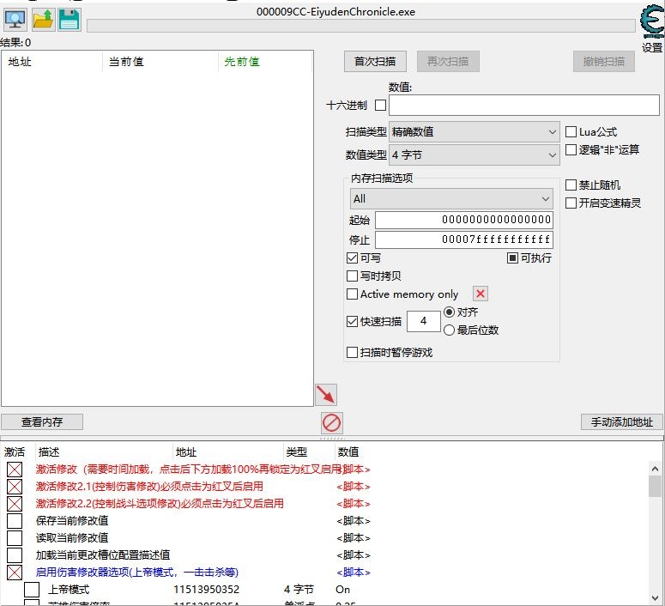Open 数值类型 value type dropdown
The image size is (665, 606).
pos(475,155)
